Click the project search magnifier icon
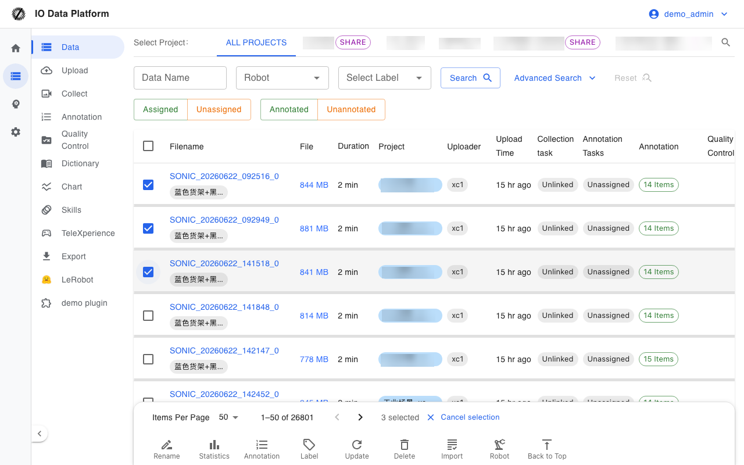 click(x=725, y=42)
